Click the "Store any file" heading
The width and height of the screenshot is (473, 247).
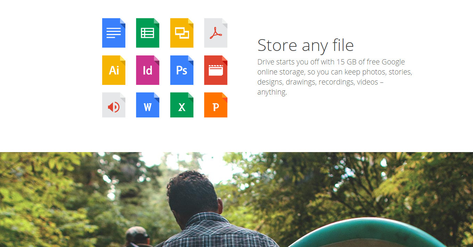[x=305, y=45]
